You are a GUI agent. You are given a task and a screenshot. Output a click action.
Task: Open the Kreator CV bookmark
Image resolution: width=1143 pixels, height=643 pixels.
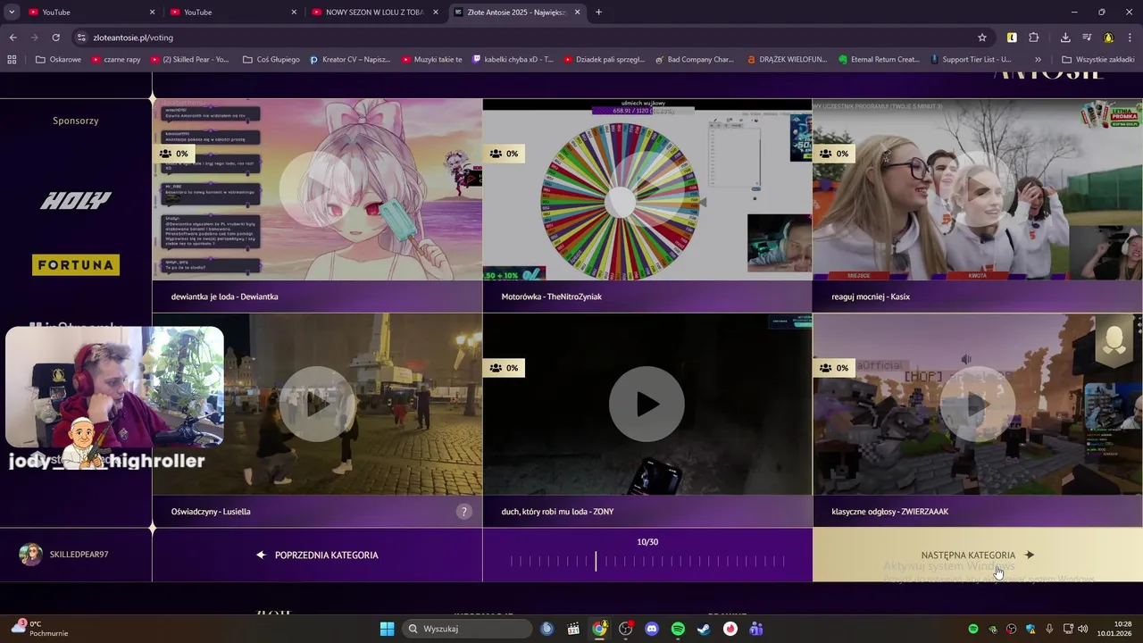[350, 60]
